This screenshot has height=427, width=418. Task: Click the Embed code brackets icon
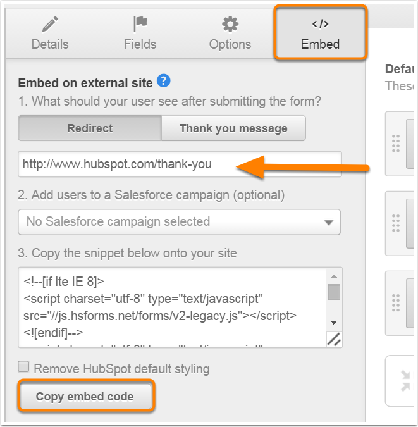320,24
